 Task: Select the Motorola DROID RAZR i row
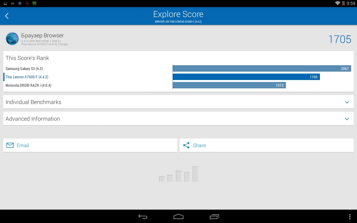coord(28,85)
